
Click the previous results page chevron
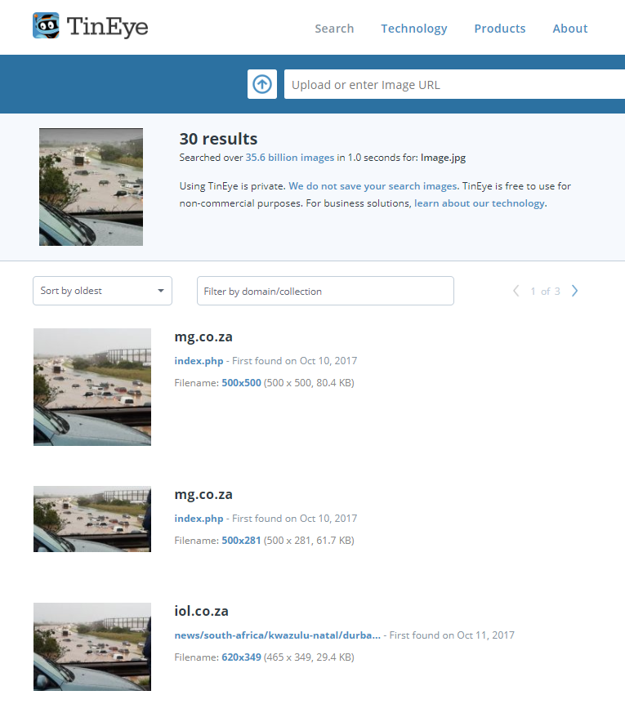pos(516,291)
